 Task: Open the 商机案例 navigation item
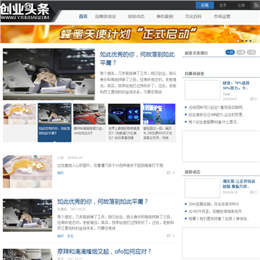click(165, 17)
